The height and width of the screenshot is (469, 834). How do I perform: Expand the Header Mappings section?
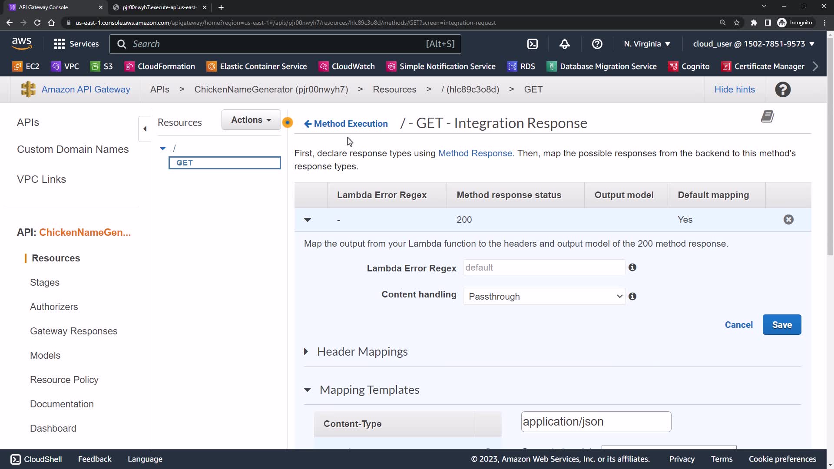pos(306,352)
